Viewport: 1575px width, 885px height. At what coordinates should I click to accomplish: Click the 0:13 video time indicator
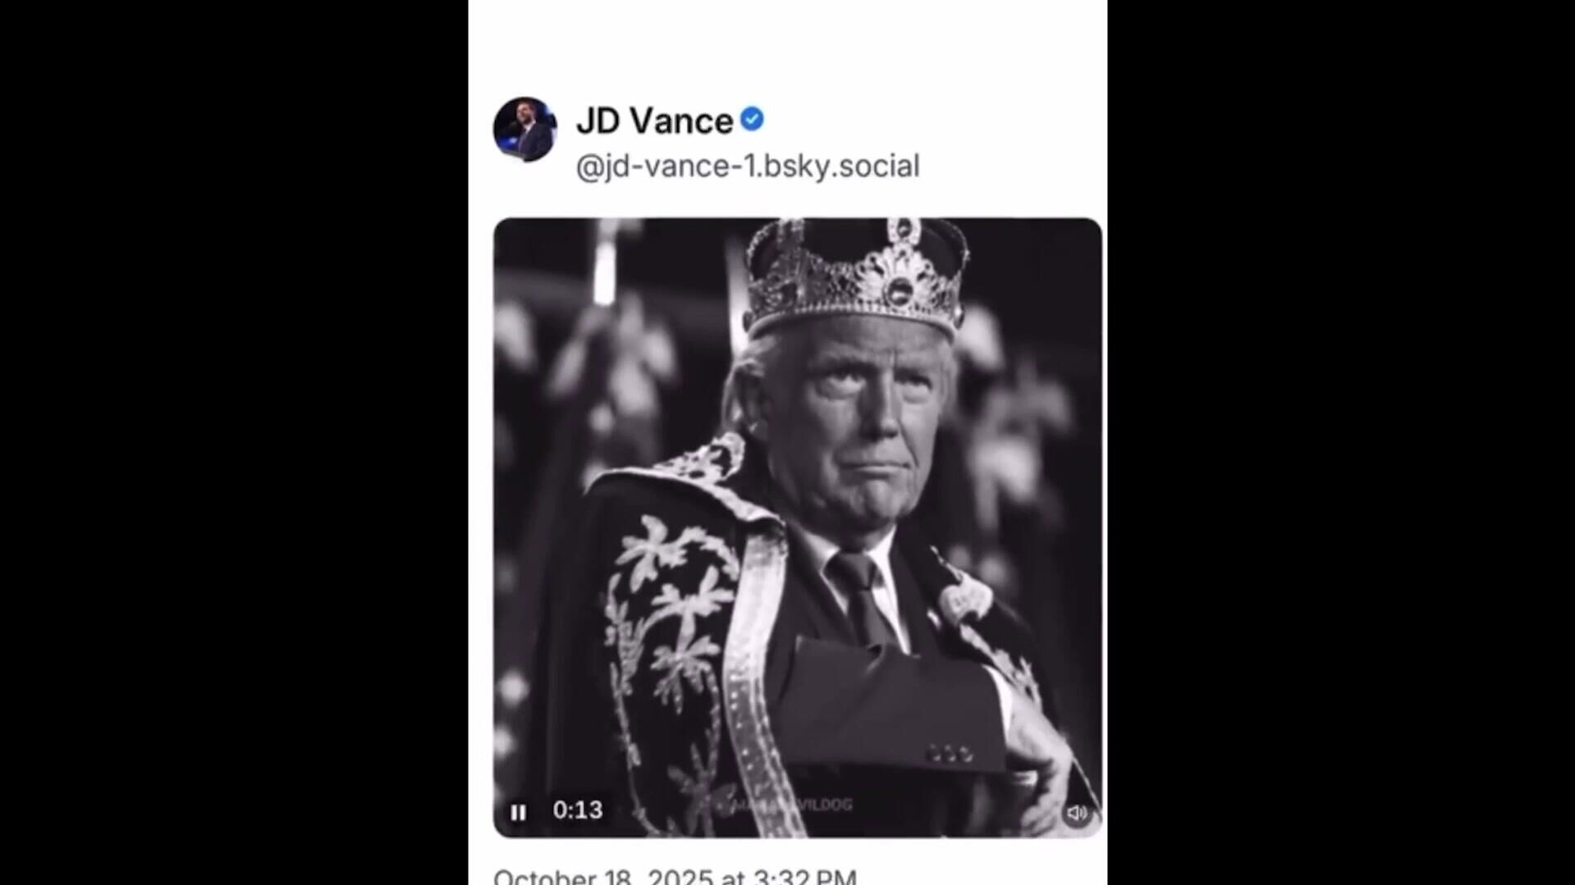[x=578, y=810]
